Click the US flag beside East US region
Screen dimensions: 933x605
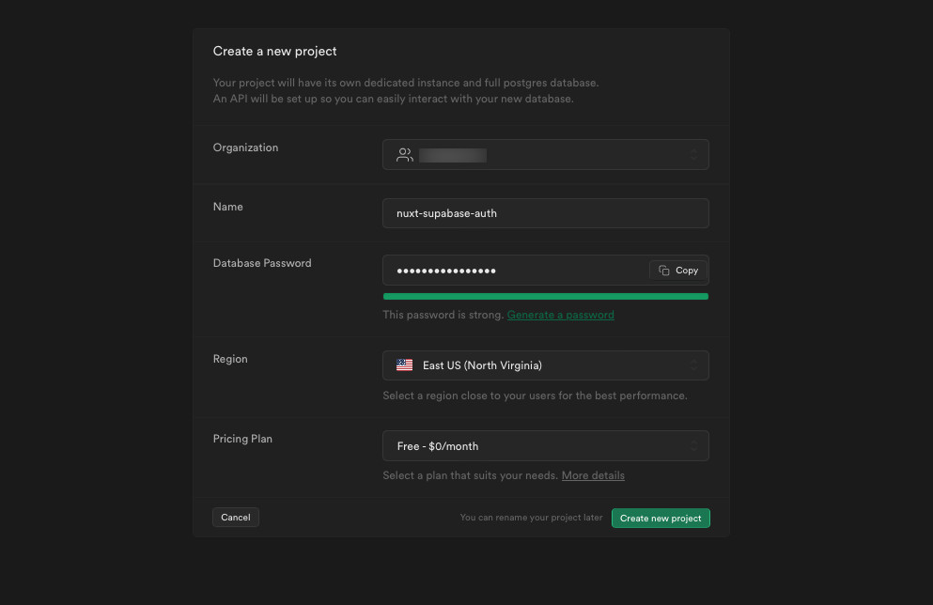404,365
